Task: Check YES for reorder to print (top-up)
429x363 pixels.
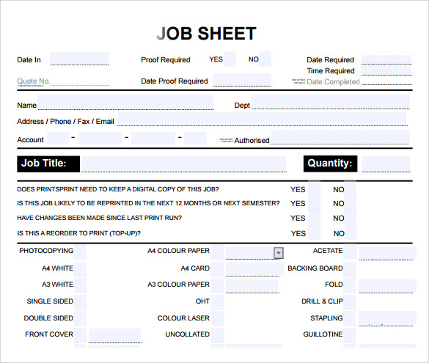Action: [314, 232]
